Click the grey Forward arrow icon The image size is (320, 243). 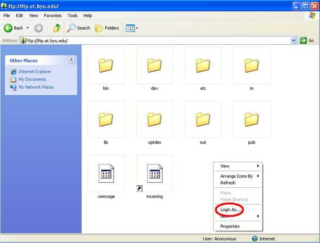[38, 28]
